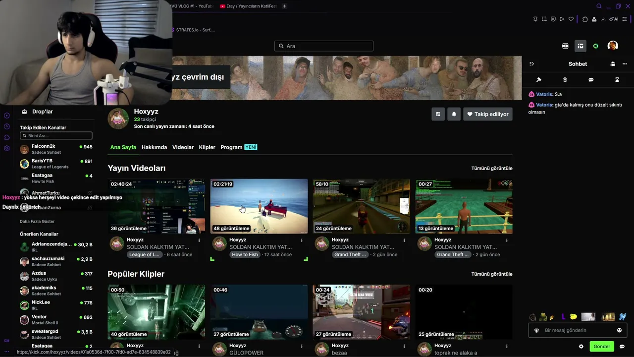The width and height of the screenshot is (634, 357).
Task: Click the browser heart favorites icon
Action: [x=571, y=19]
